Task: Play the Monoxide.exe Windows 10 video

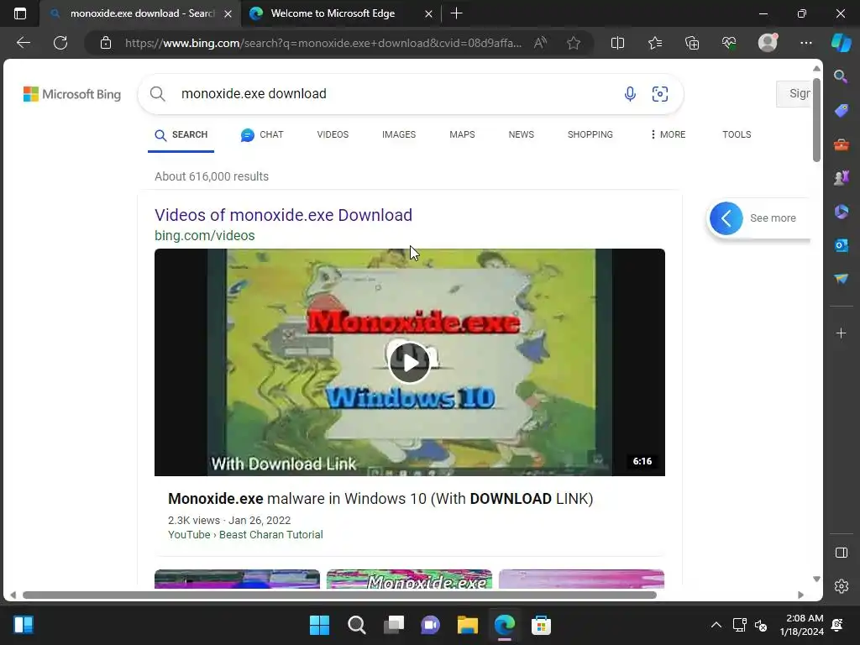Action: pyautogui.click(x=409, y=362)
